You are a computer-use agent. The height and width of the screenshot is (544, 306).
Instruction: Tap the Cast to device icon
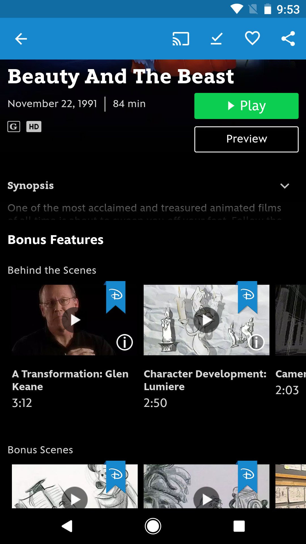(181, 39)
